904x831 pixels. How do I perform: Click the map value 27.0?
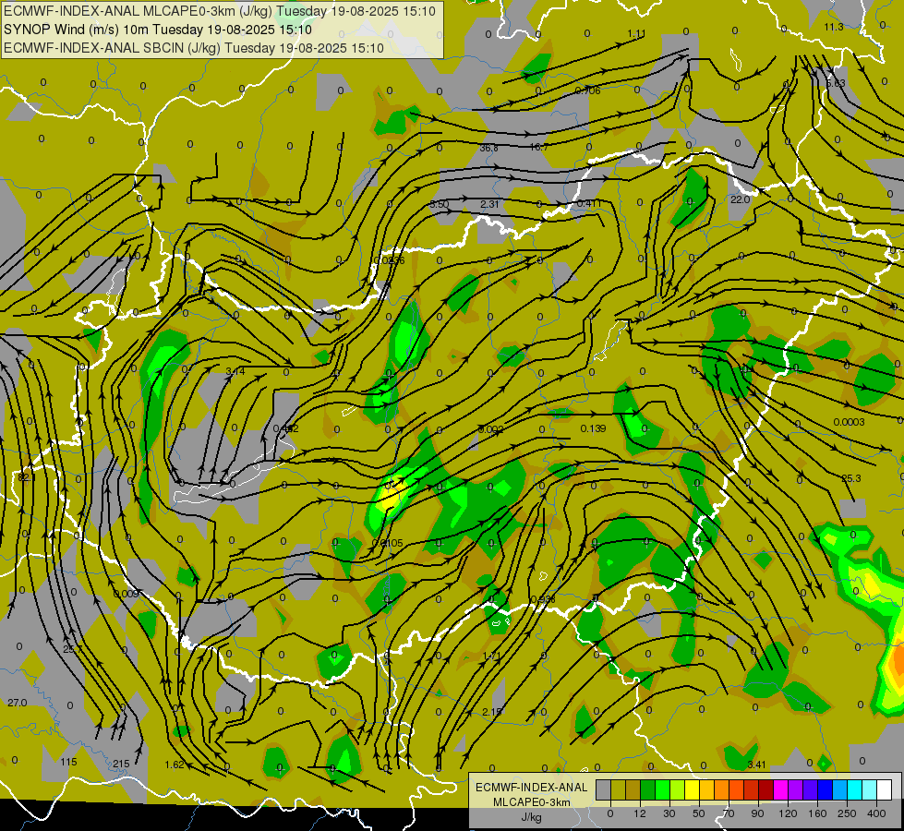(x=18, y=703)
